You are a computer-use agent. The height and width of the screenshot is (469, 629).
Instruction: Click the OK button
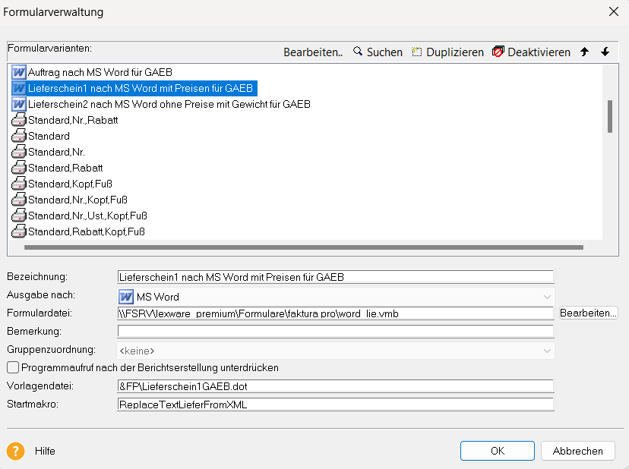click(x=497, y=451)
